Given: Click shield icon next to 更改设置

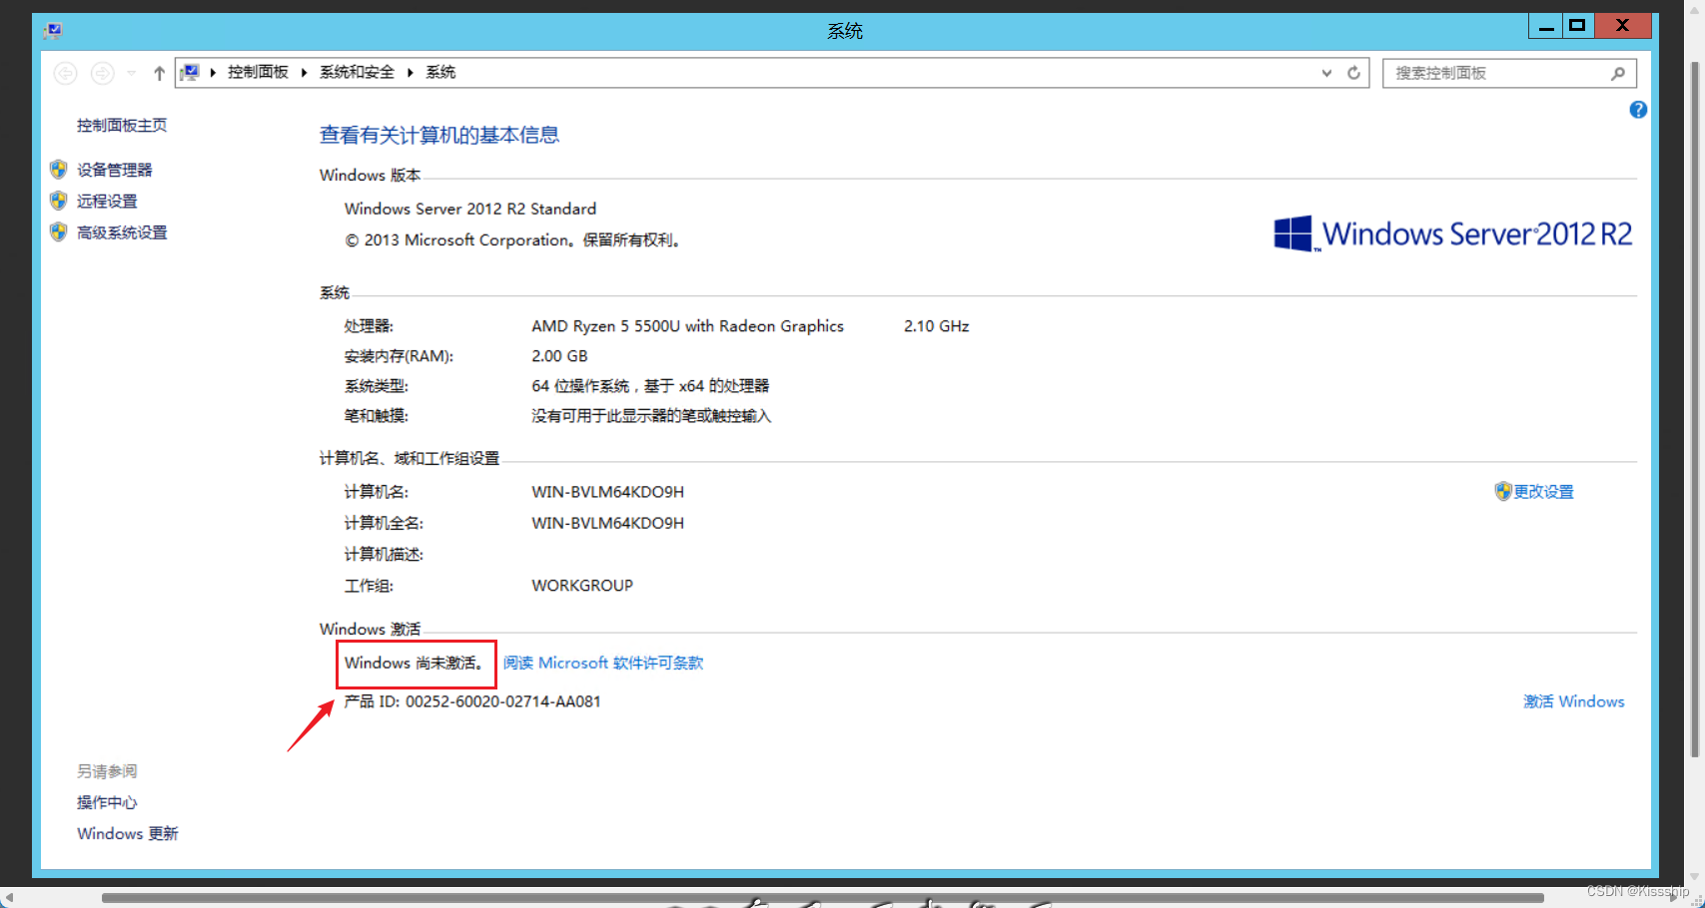Looking at the screenshot, I should point(1503,491).
